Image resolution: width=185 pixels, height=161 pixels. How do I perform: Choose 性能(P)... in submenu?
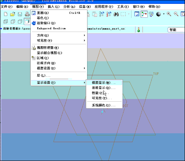coord(104,93)
